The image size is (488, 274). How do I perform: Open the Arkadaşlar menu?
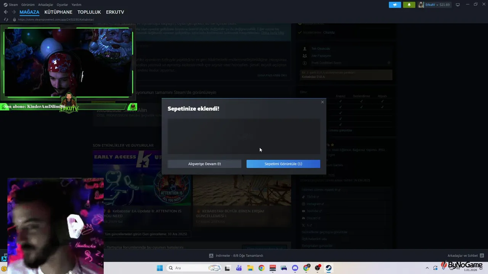[45, 5]
